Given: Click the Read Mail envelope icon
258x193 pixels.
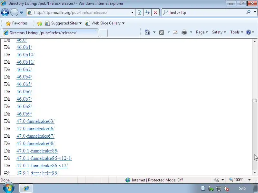Looking at the screenshot, I should (x=175, y=32).
